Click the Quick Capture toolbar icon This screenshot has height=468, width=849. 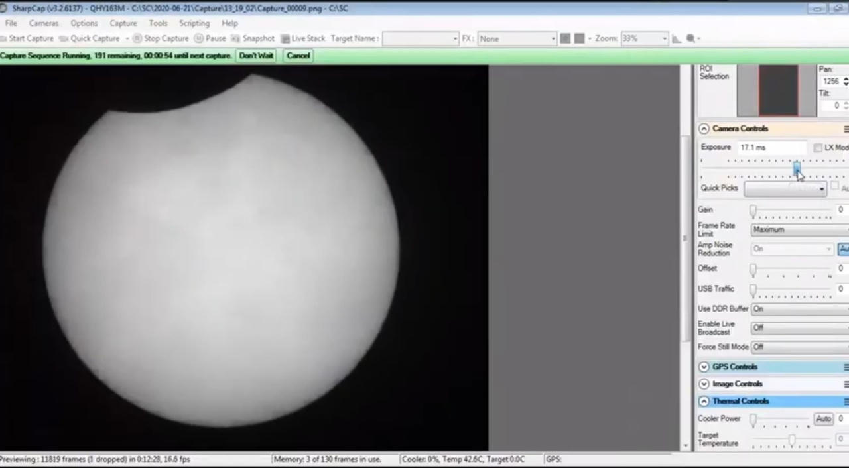[64, 38]
